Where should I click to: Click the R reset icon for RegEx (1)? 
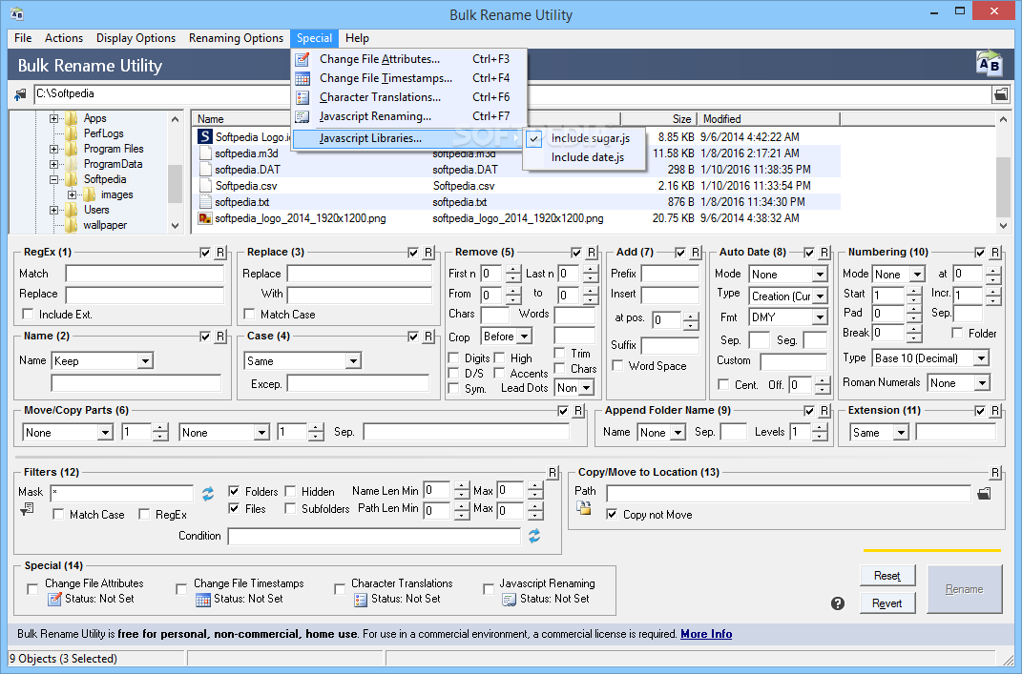220,253
